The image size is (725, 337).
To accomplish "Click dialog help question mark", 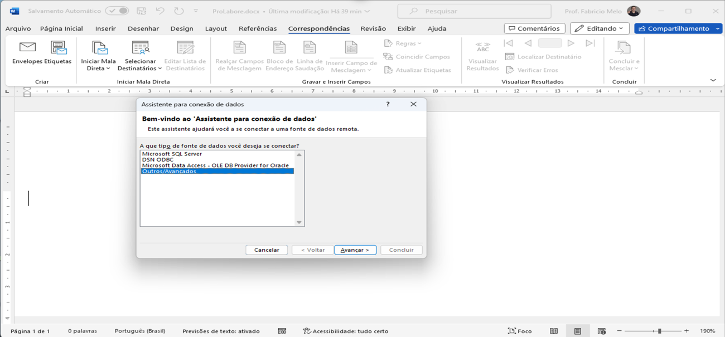I will click(388, 104).
